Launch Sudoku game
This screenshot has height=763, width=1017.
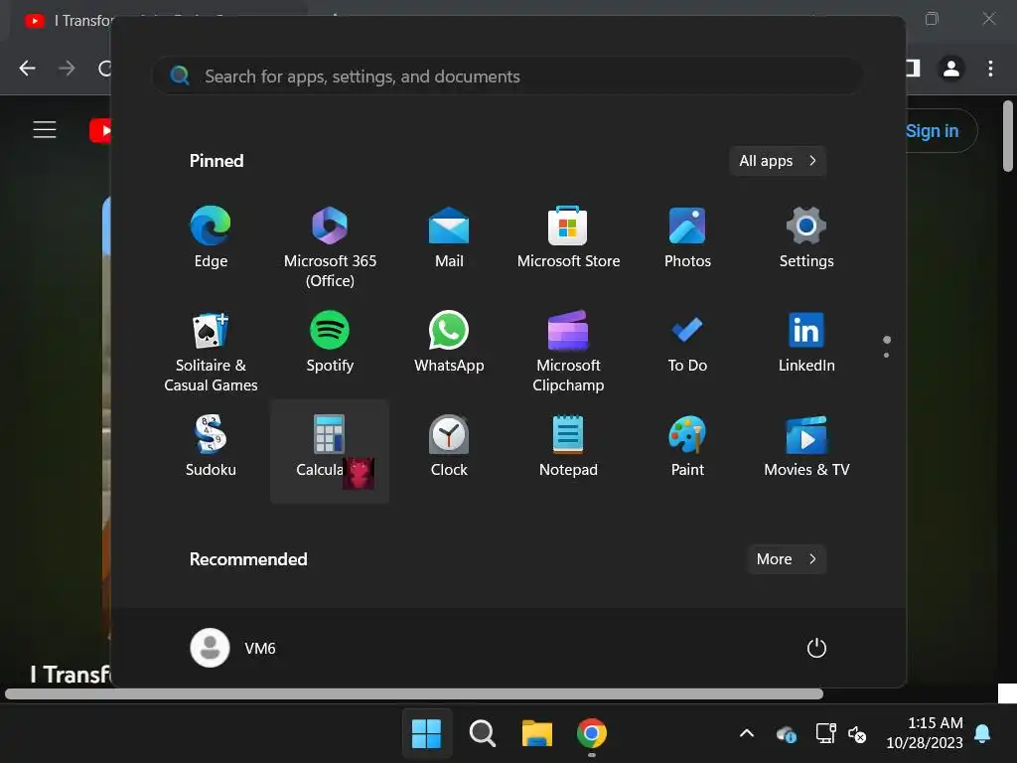(x=211, y=446)
